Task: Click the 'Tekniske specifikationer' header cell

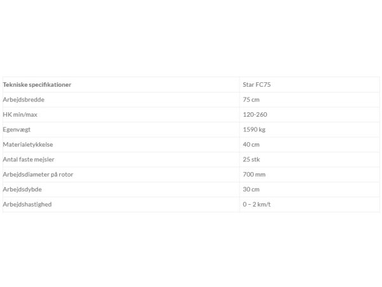Action: tap(121, 85)
